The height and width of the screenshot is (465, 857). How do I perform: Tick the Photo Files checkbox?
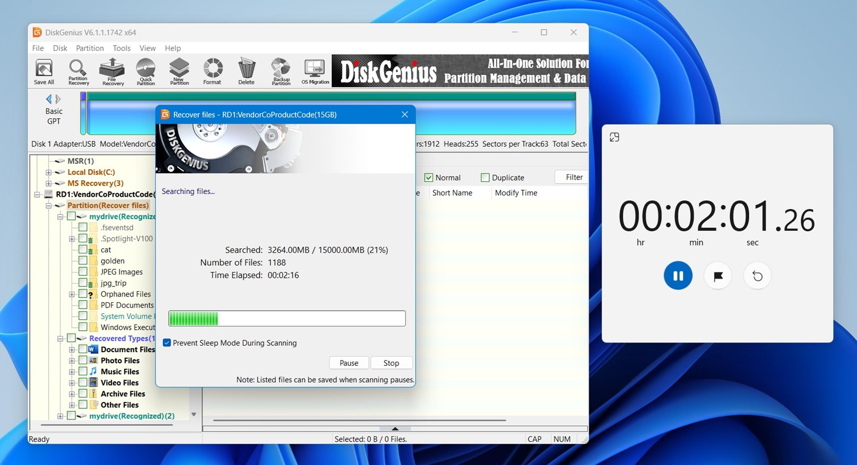tap(83, 361)
